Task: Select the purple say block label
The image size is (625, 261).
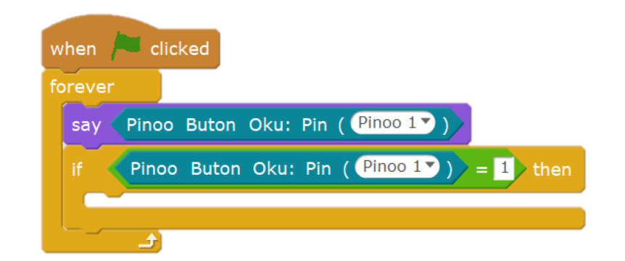Action: pos(86,125)
